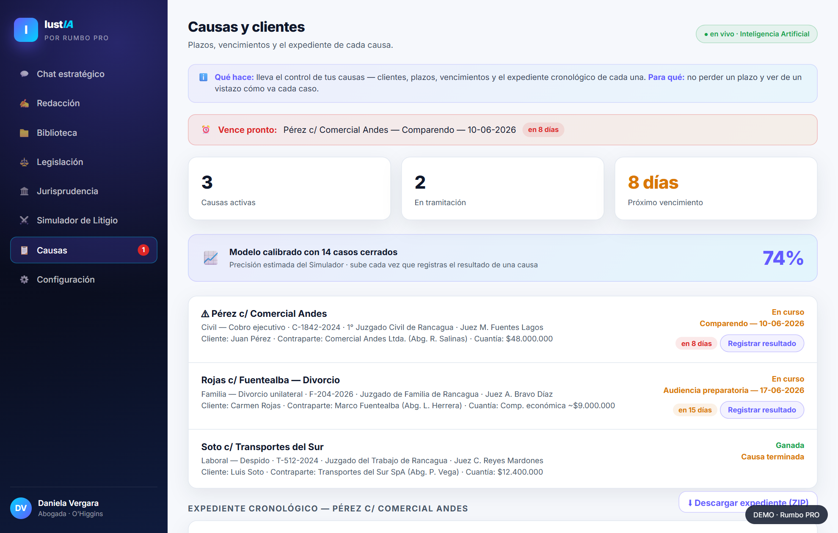This screenshot has height=533, width=838.
Task: Select the Causas menu item
Action: click(84, 250)
